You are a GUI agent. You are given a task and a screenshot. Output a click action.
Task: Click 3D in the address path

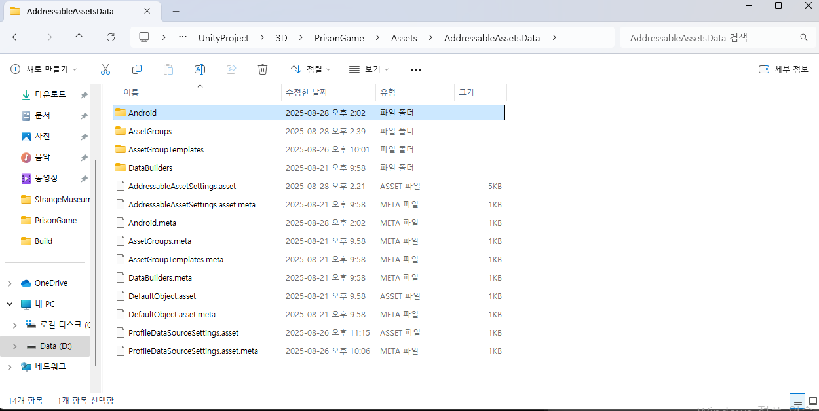pyautogui.click(x=282, y=38)
